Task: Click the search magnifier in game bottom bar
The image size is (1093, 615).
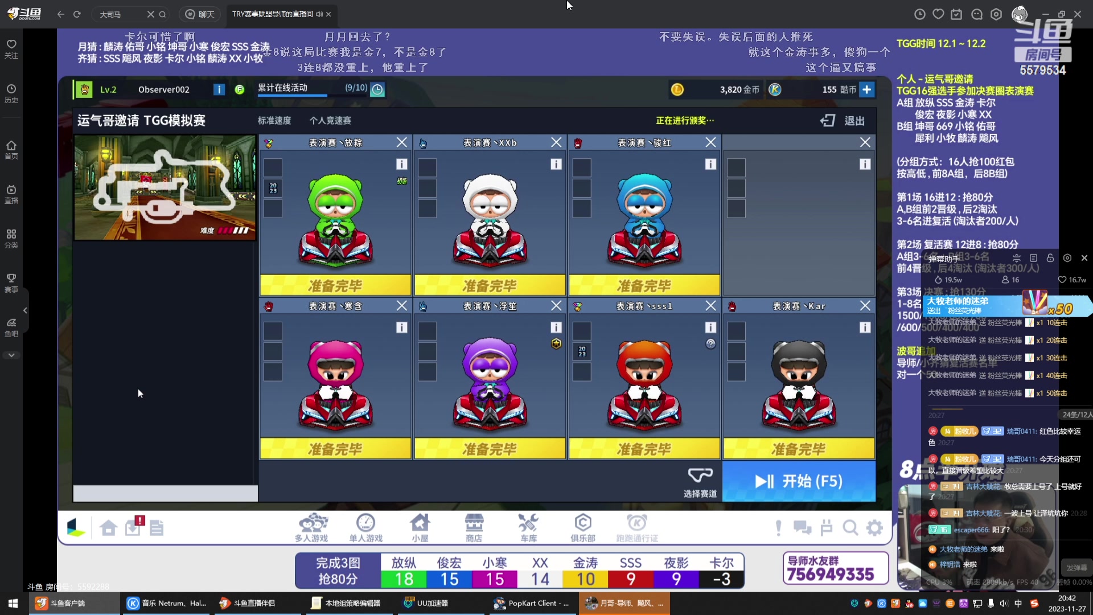Action: [850, 528]
